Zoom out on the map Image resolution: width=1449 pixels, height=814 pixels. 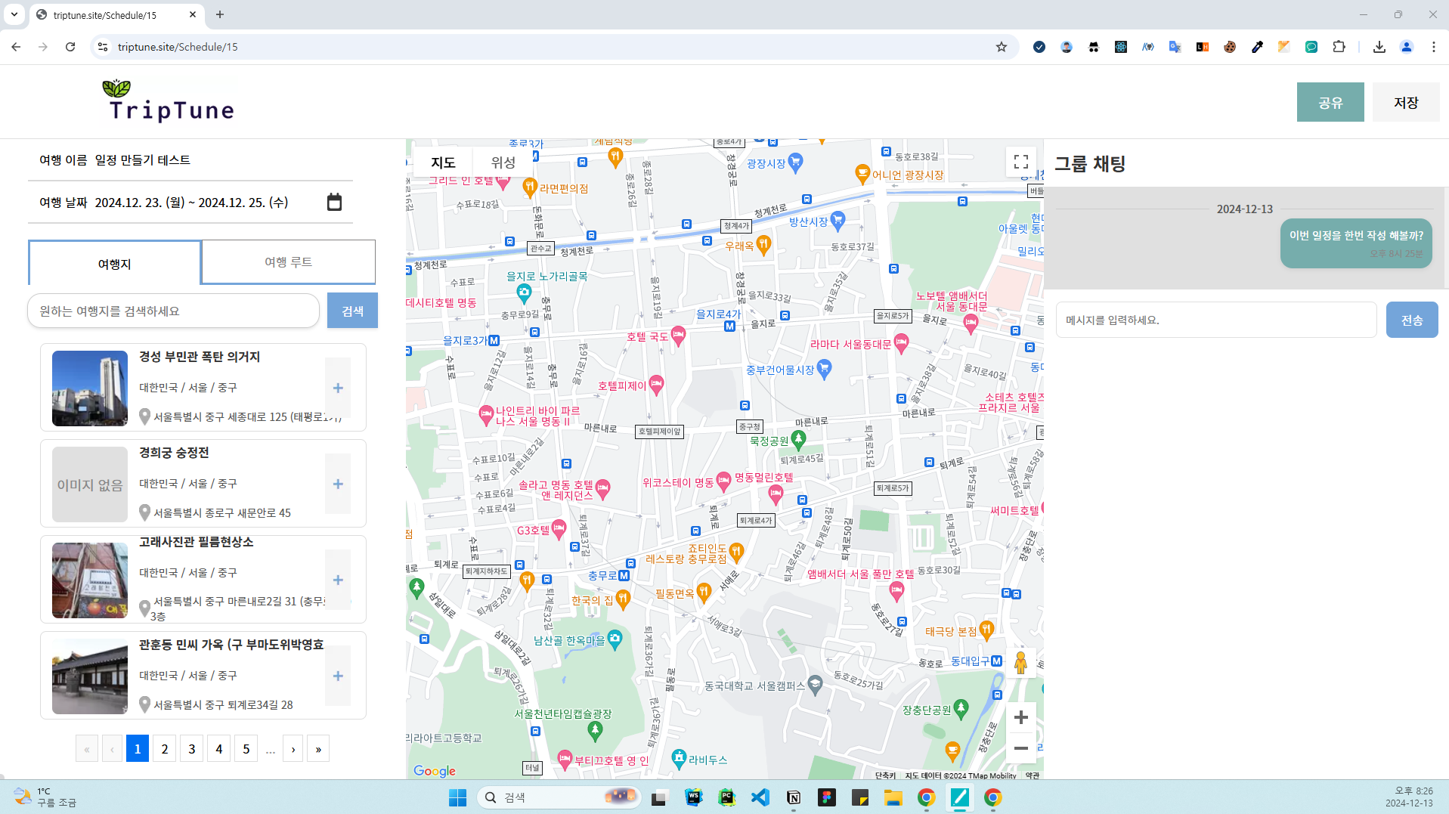pos(1020,748)
